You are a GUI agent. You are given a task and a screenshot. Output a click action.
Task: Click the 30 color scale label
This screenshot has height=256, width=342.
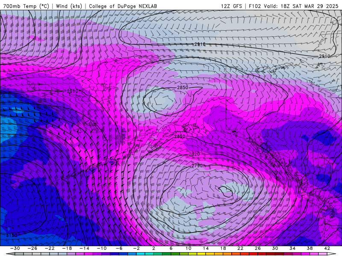pyautogui.click(x=275, y=248)
